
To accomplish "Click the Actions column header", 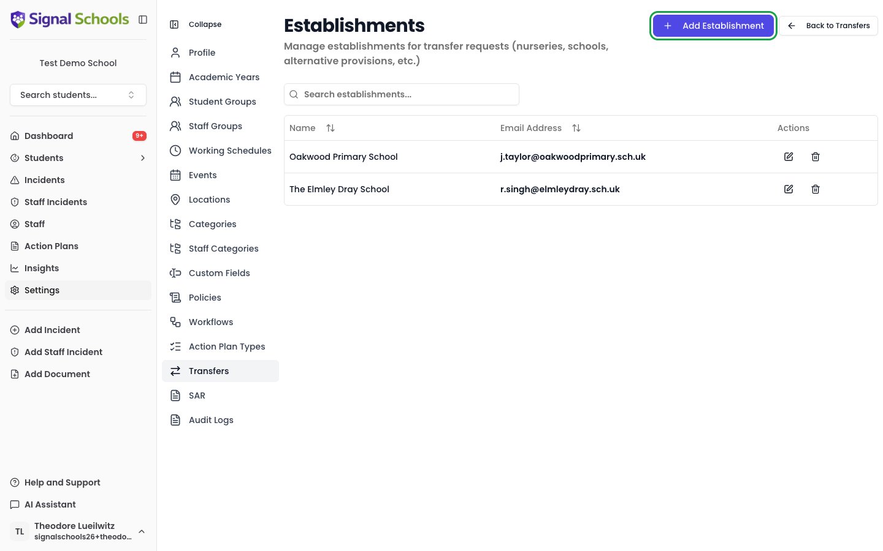I will [x=793, y=128].
